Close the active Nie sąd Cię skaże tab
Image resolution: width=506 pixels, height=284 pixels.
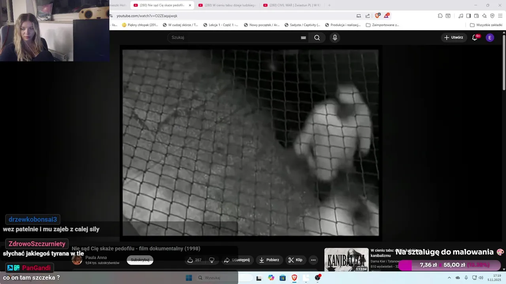tap(190, 5)
